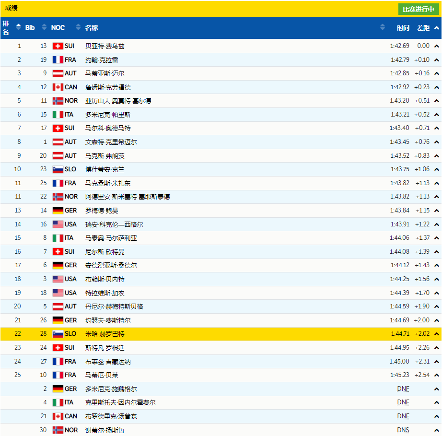442x436 pixels.
Task: Click the 时间 column header
Action: coord(403,28)
